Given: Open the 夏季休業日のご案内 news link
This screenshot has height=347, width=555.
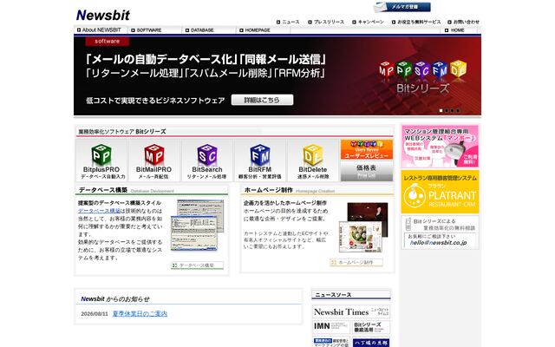Looking at the screenshot, I should 140,314.
